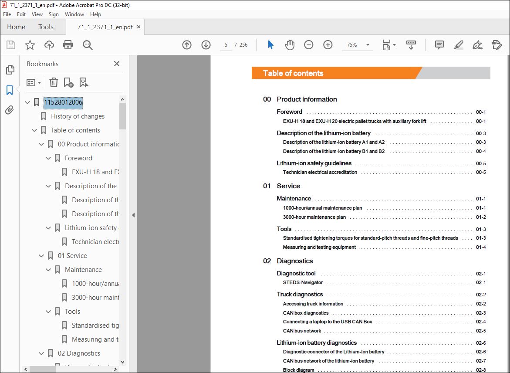Go to next page arrow

[206, 44]
